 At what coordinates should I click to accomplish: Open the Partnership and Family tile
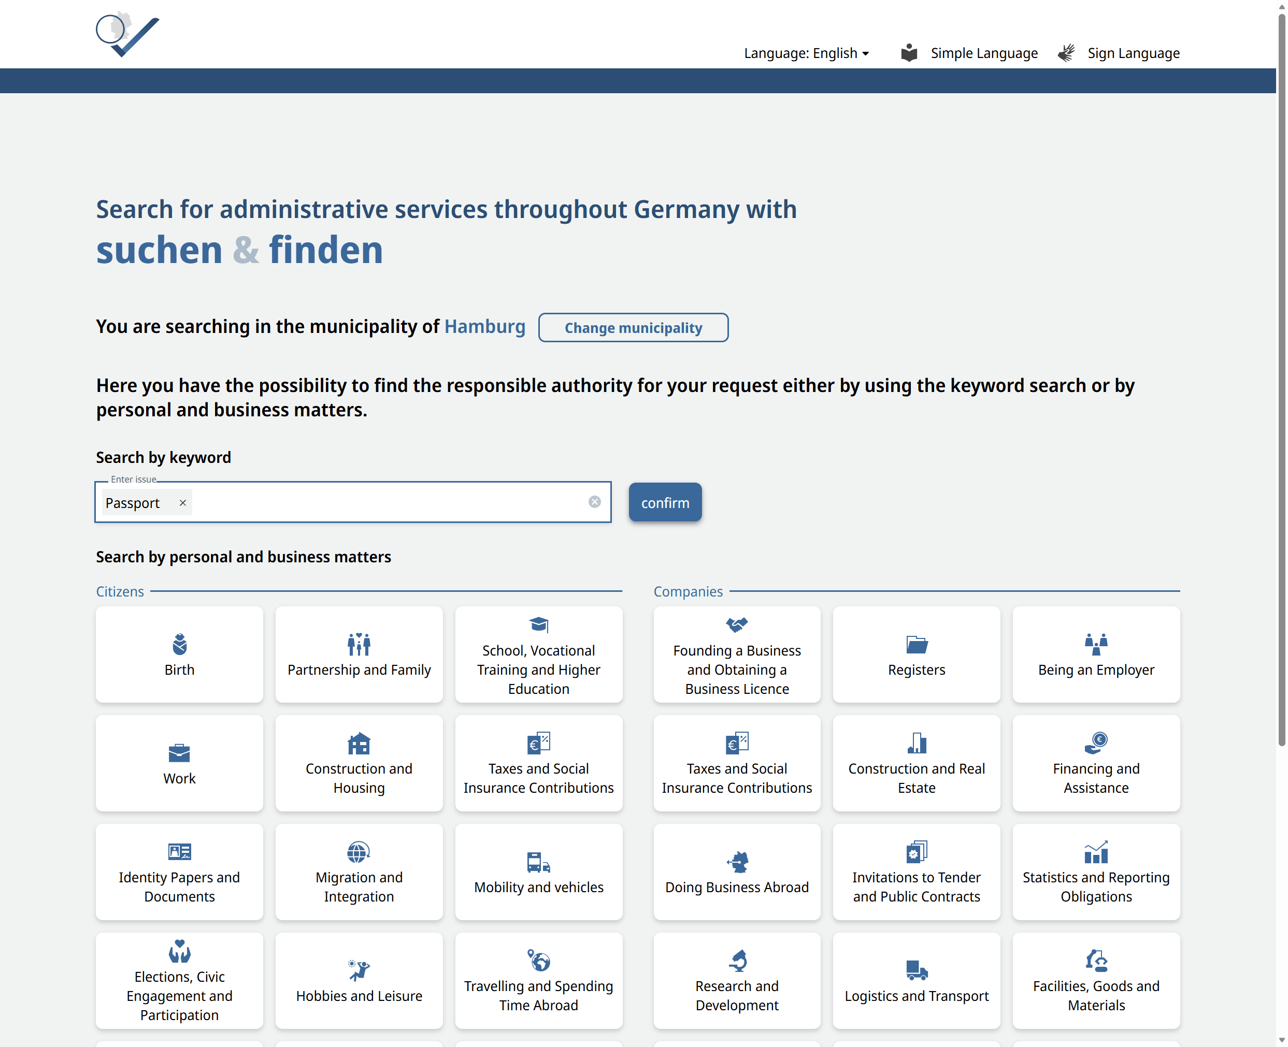(359, 655)
